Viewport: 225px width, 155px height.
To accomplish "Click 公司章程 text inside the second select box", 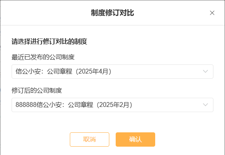I will [81, 105].
